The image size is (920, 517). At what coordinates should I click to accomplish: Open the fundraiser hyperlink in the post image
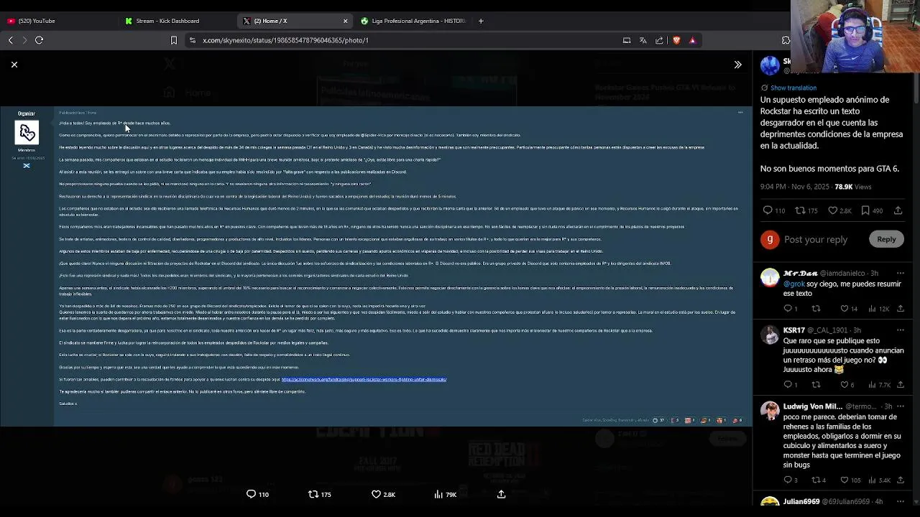[364, 379]
